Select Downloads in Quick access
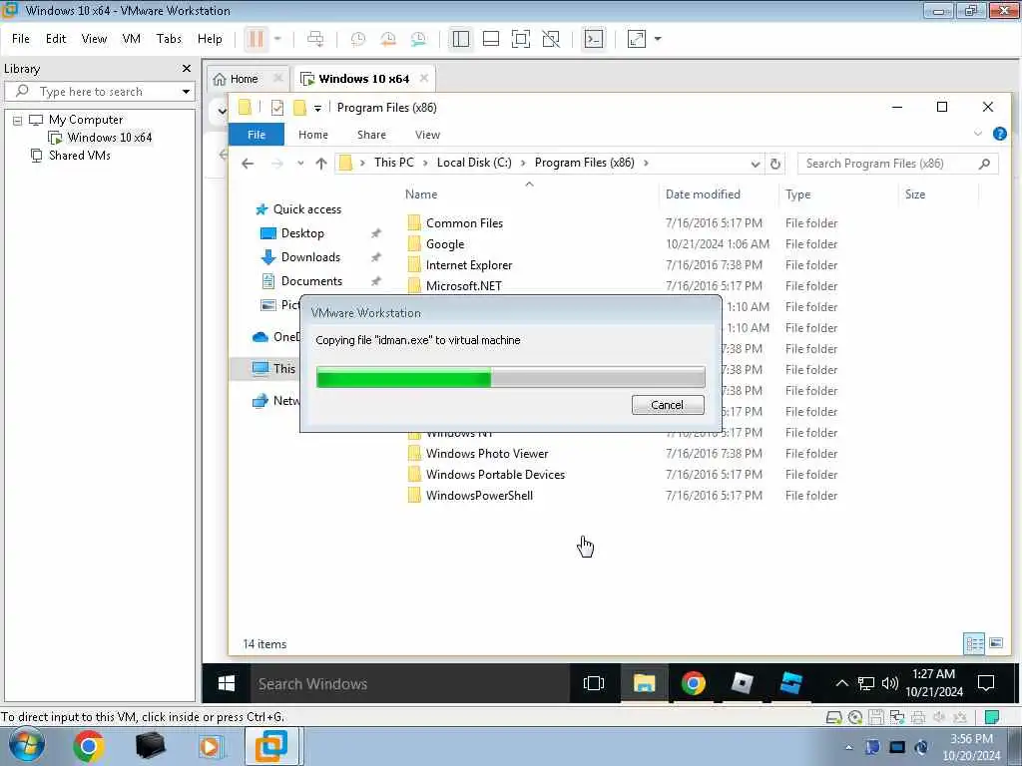This screenshot has height=766, width=1022. coord(310,257)
